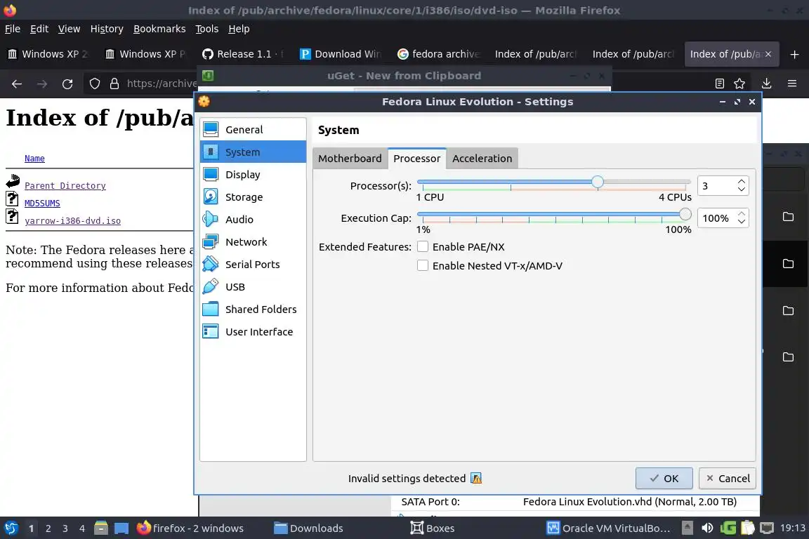Adjust the Processor(s) slider handle
This screenshot has height=539, width=809.
point(598,182)
